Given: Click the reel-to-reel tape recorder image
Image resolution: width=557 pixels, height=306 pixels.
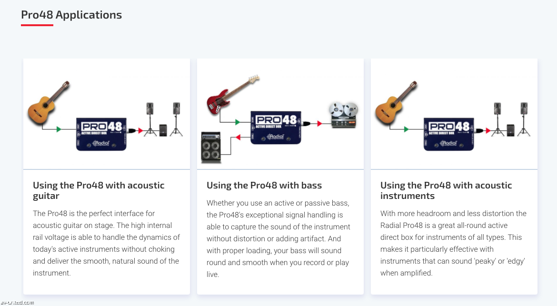Looking at the screenshot, I should tap(343, 115).
